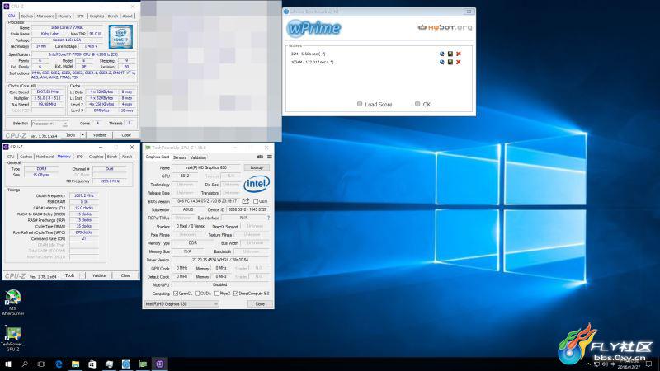The width and height of the screenshot is (660, 371).
Task: Select the Graphics tab in upper CPU-Z
Action: click(97, 16)
